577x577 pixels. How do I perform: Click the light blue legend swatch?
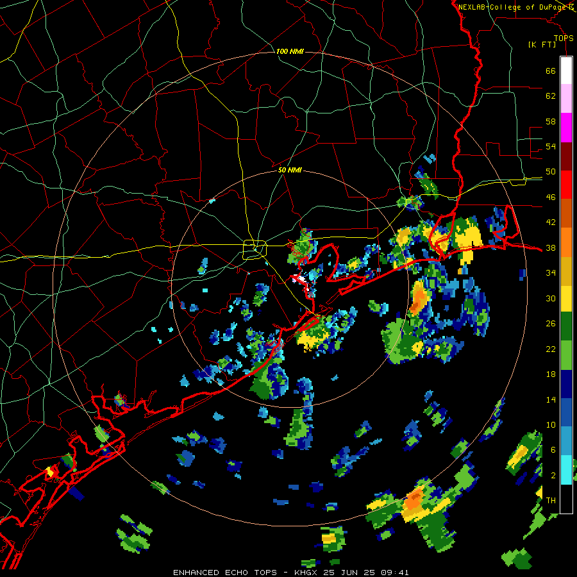566,441
